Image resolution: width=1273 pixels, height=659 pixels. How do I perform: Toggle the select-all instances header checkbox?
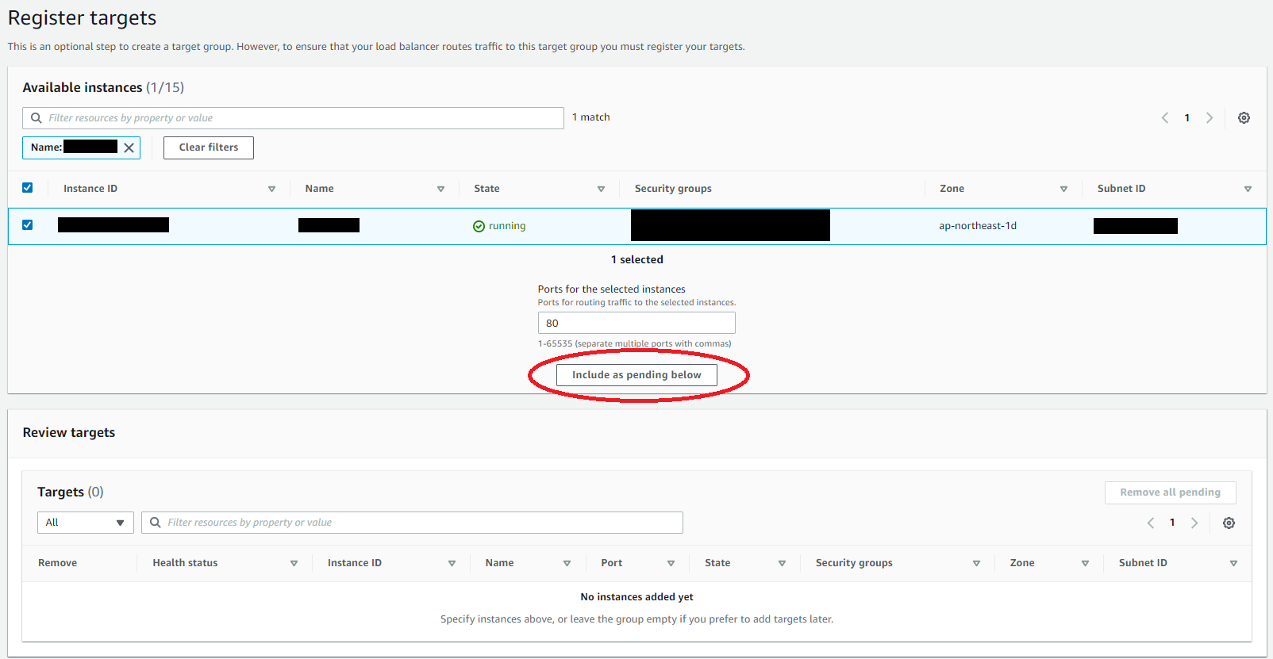point(28,188)
